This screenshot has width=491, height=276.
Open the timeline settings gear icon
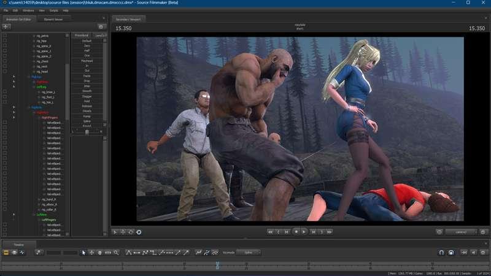coord(483,252)
